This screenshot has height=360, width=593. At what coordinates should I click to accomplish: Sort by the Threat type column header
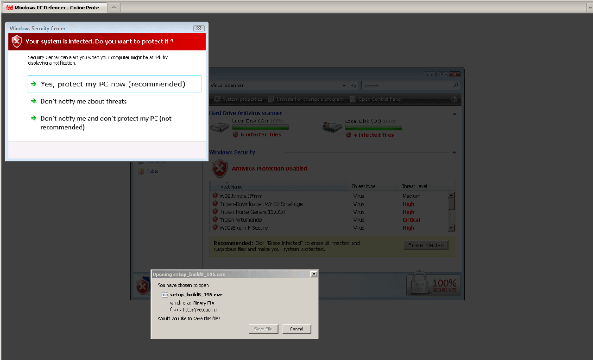tap(372, 186)
